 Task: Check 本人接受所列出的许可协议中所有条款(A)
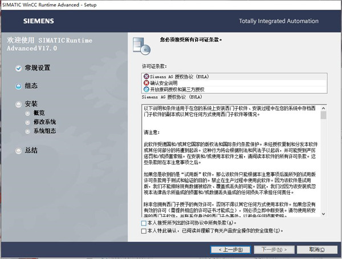[x=144, y=223]
